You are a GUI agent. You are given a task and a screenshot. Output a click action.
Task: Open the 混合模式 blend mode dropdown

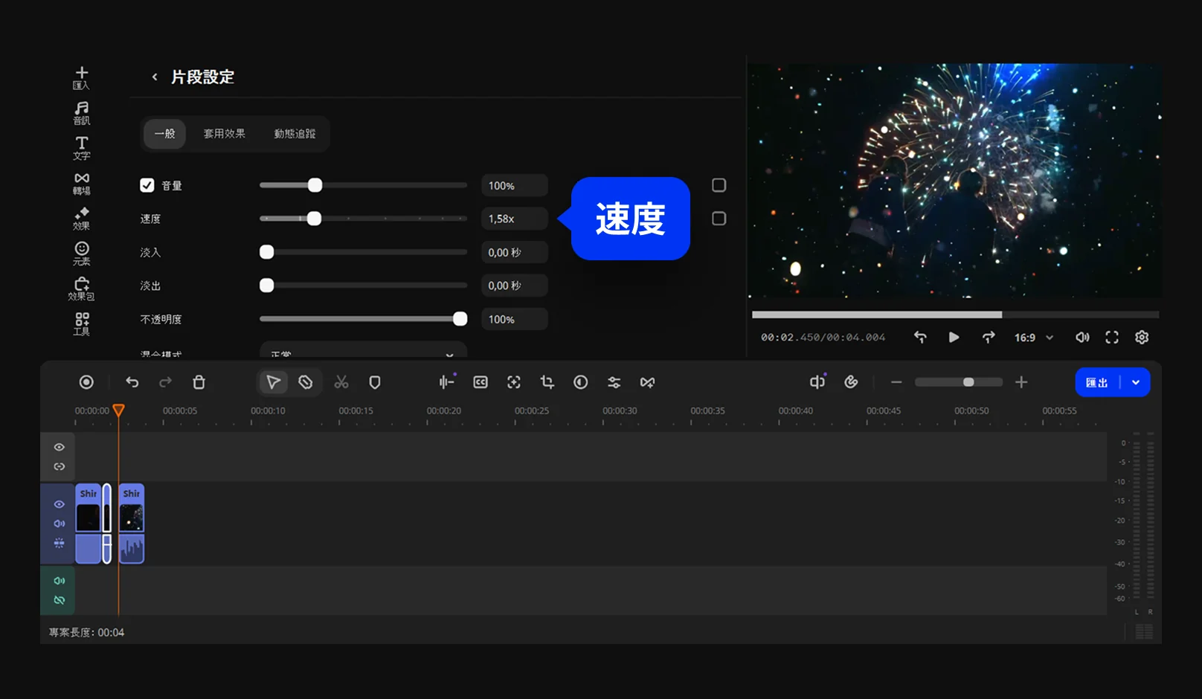[x=363, y=352]
